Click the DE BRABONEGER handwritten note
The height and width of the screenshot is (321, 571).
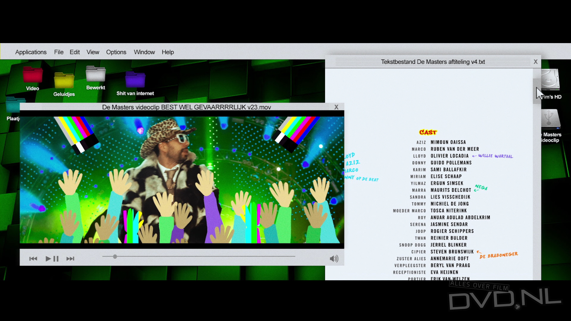499,255
